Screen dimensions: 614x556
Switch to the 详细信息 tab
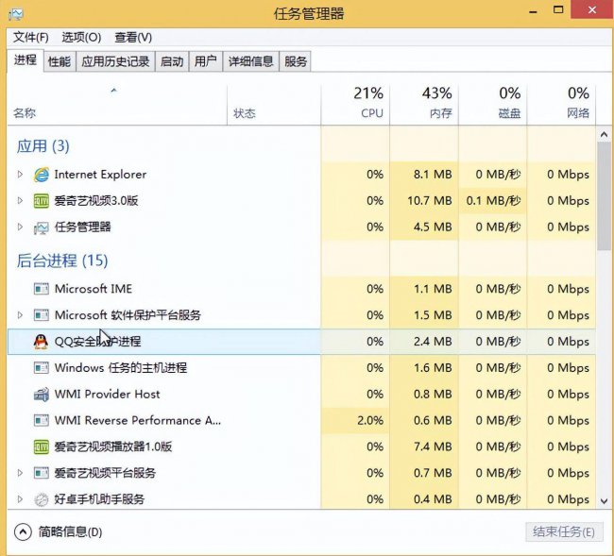250,61
